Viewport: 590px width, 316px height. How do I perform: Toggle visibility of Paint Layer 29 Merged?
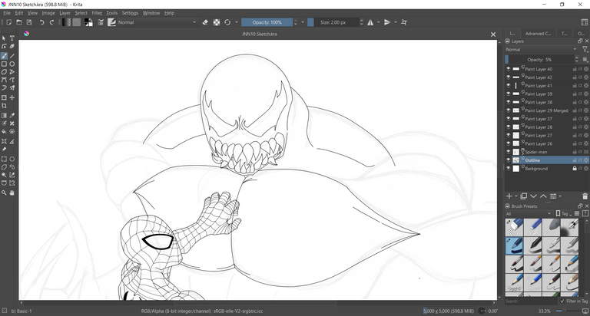(508, 110)
